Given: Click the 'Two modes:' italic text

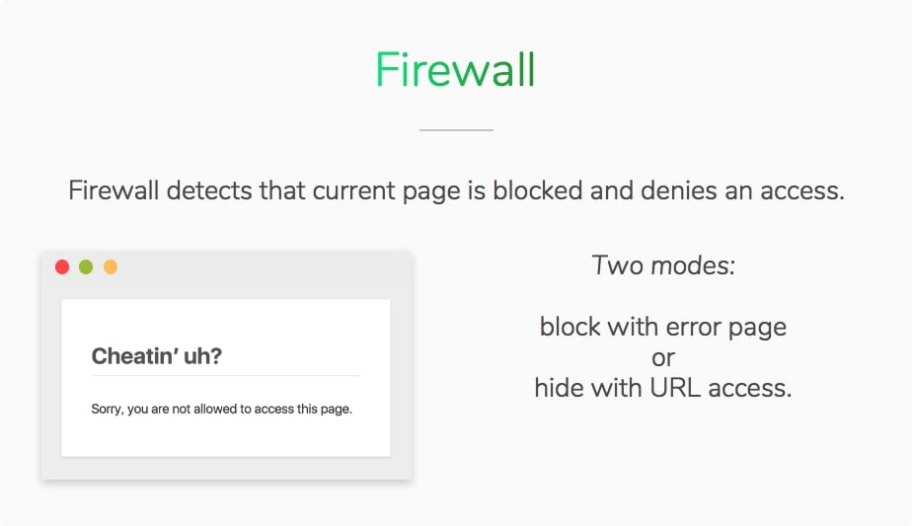Looking at the screenshot, I should click(x=663, y=265).
